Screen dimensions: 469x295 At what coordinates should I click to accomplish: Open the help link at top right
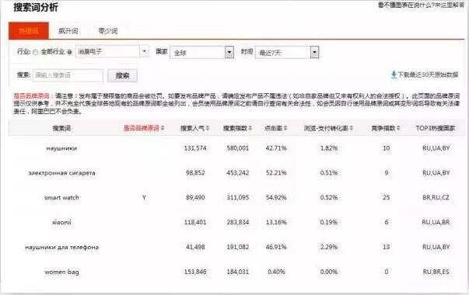(421, 5)
